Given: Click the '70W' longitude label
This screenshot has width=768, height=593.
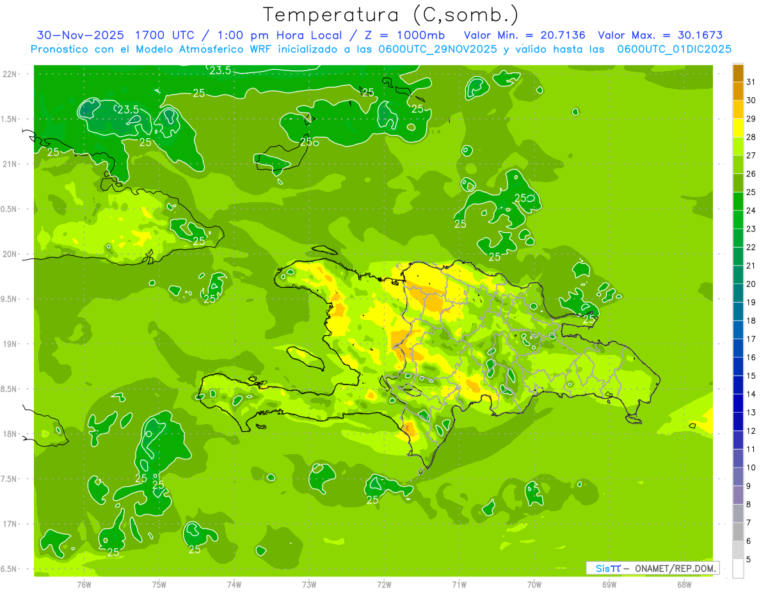Looking at the screenshot, I should coord(534,584).
